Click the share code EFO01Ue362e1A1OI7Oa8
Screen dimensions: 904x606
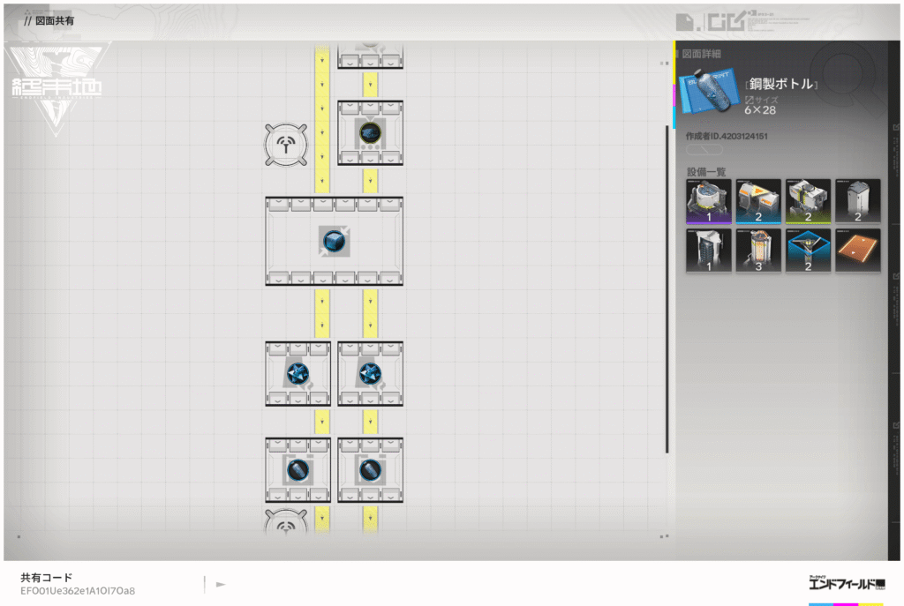tap(78, 590)
